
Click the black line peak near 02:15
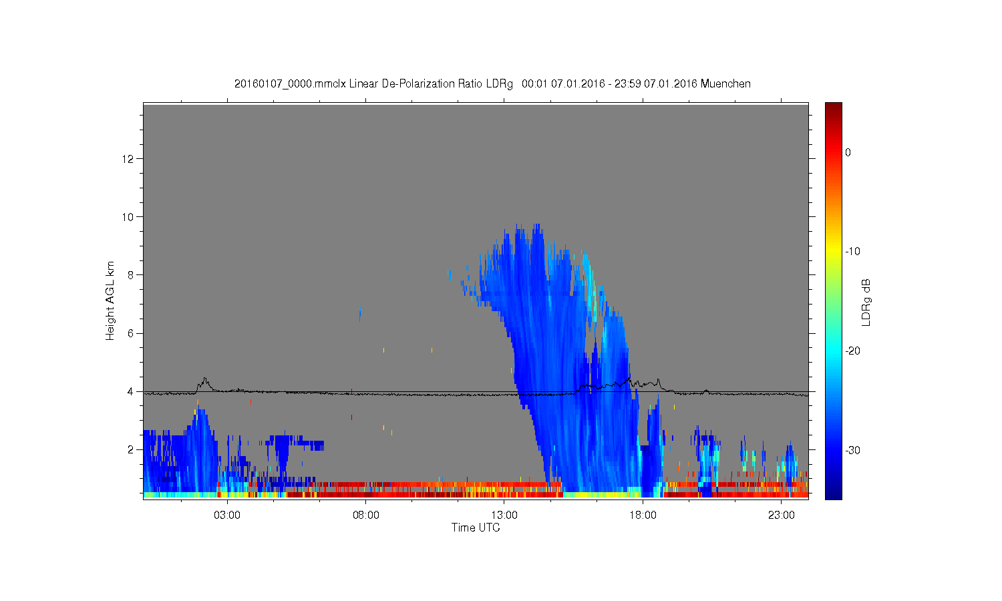(204, 379)
